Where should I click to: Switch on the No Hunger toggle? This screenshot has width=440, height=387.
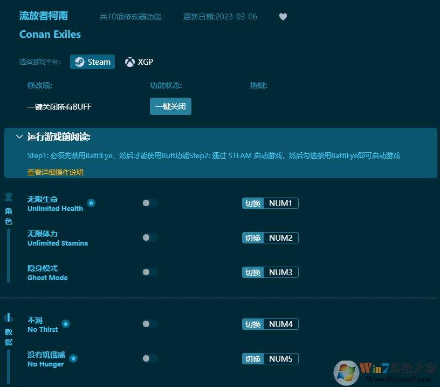click(x=150, y=358)
